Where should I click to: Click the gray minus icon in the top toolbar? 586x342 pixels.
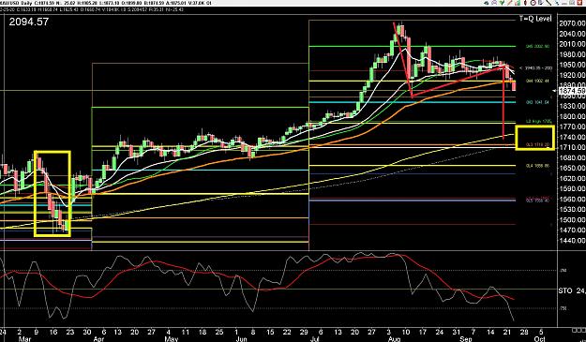[x=564, y=4]
